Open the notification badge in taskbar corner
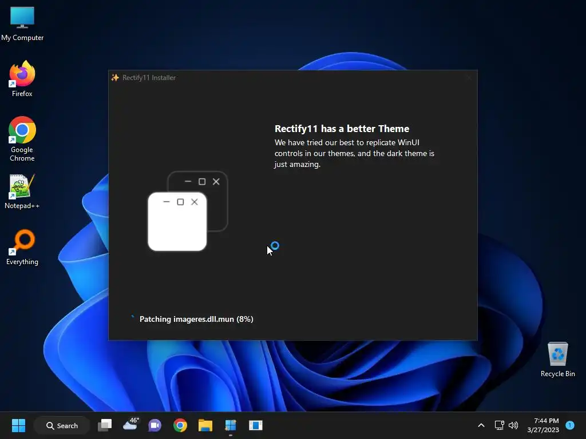 coord(570,425)
